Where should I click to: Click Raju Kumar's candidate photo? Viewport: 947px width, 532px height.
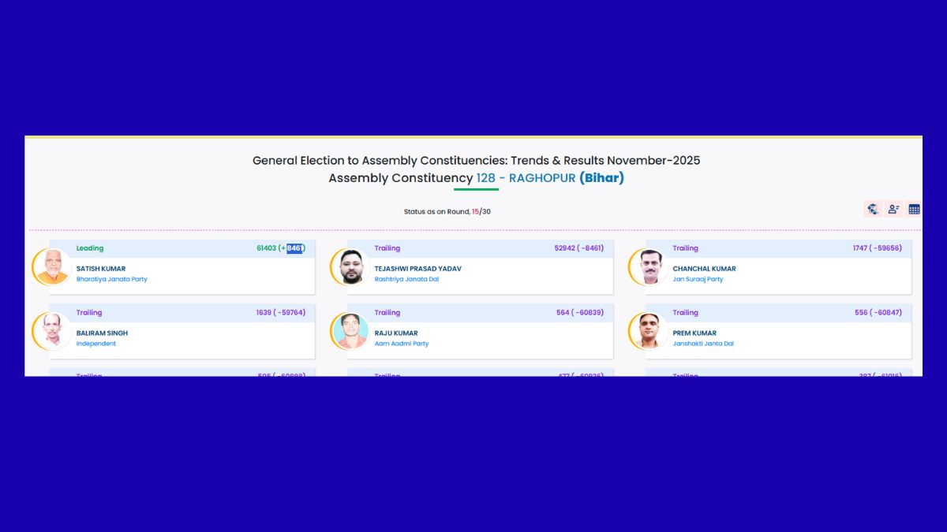[351, 331]
